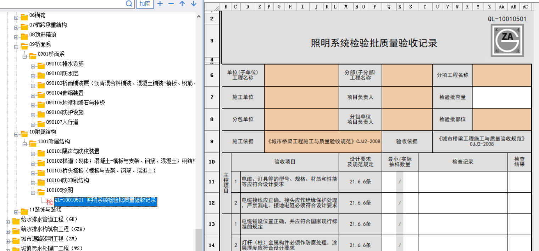The width and height of the screenshot is (539, 251).
Task: Click the move-down arrow icon
Action: [194, 4]
